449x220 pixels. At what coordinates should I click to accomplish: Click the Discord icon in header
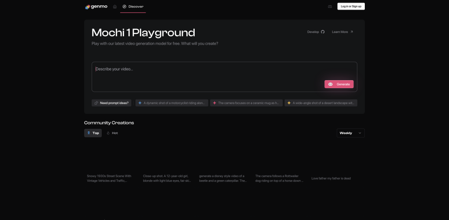[x=330, y=7]
